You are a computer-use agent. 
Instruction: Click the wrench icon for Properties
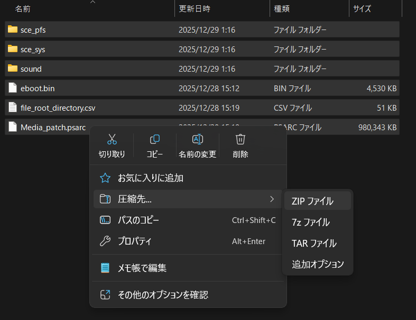pos(105,241)
